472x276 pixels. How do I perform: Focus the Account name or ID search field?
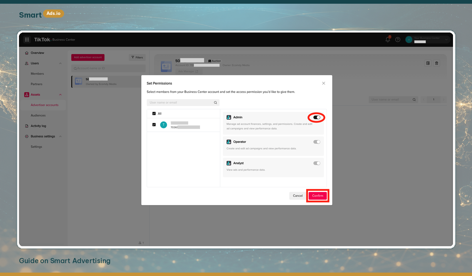click(x=108, y=68)
